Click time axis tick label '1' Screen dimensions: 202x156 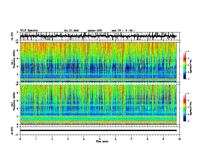point(36,139)
